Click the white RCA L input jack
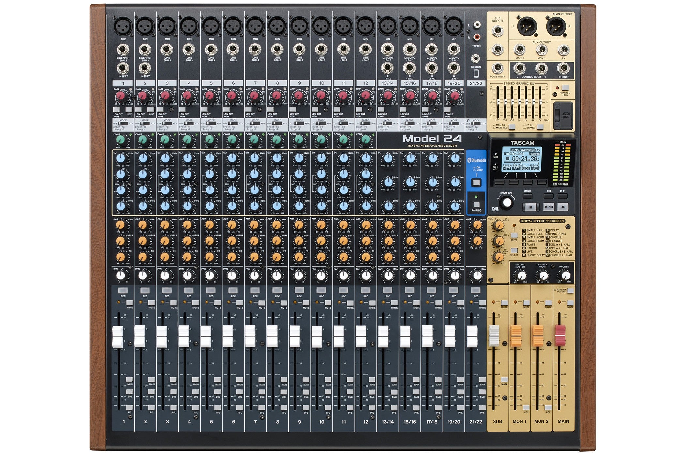The width and height of the screenshot is (685, 456). pos(477,24)
